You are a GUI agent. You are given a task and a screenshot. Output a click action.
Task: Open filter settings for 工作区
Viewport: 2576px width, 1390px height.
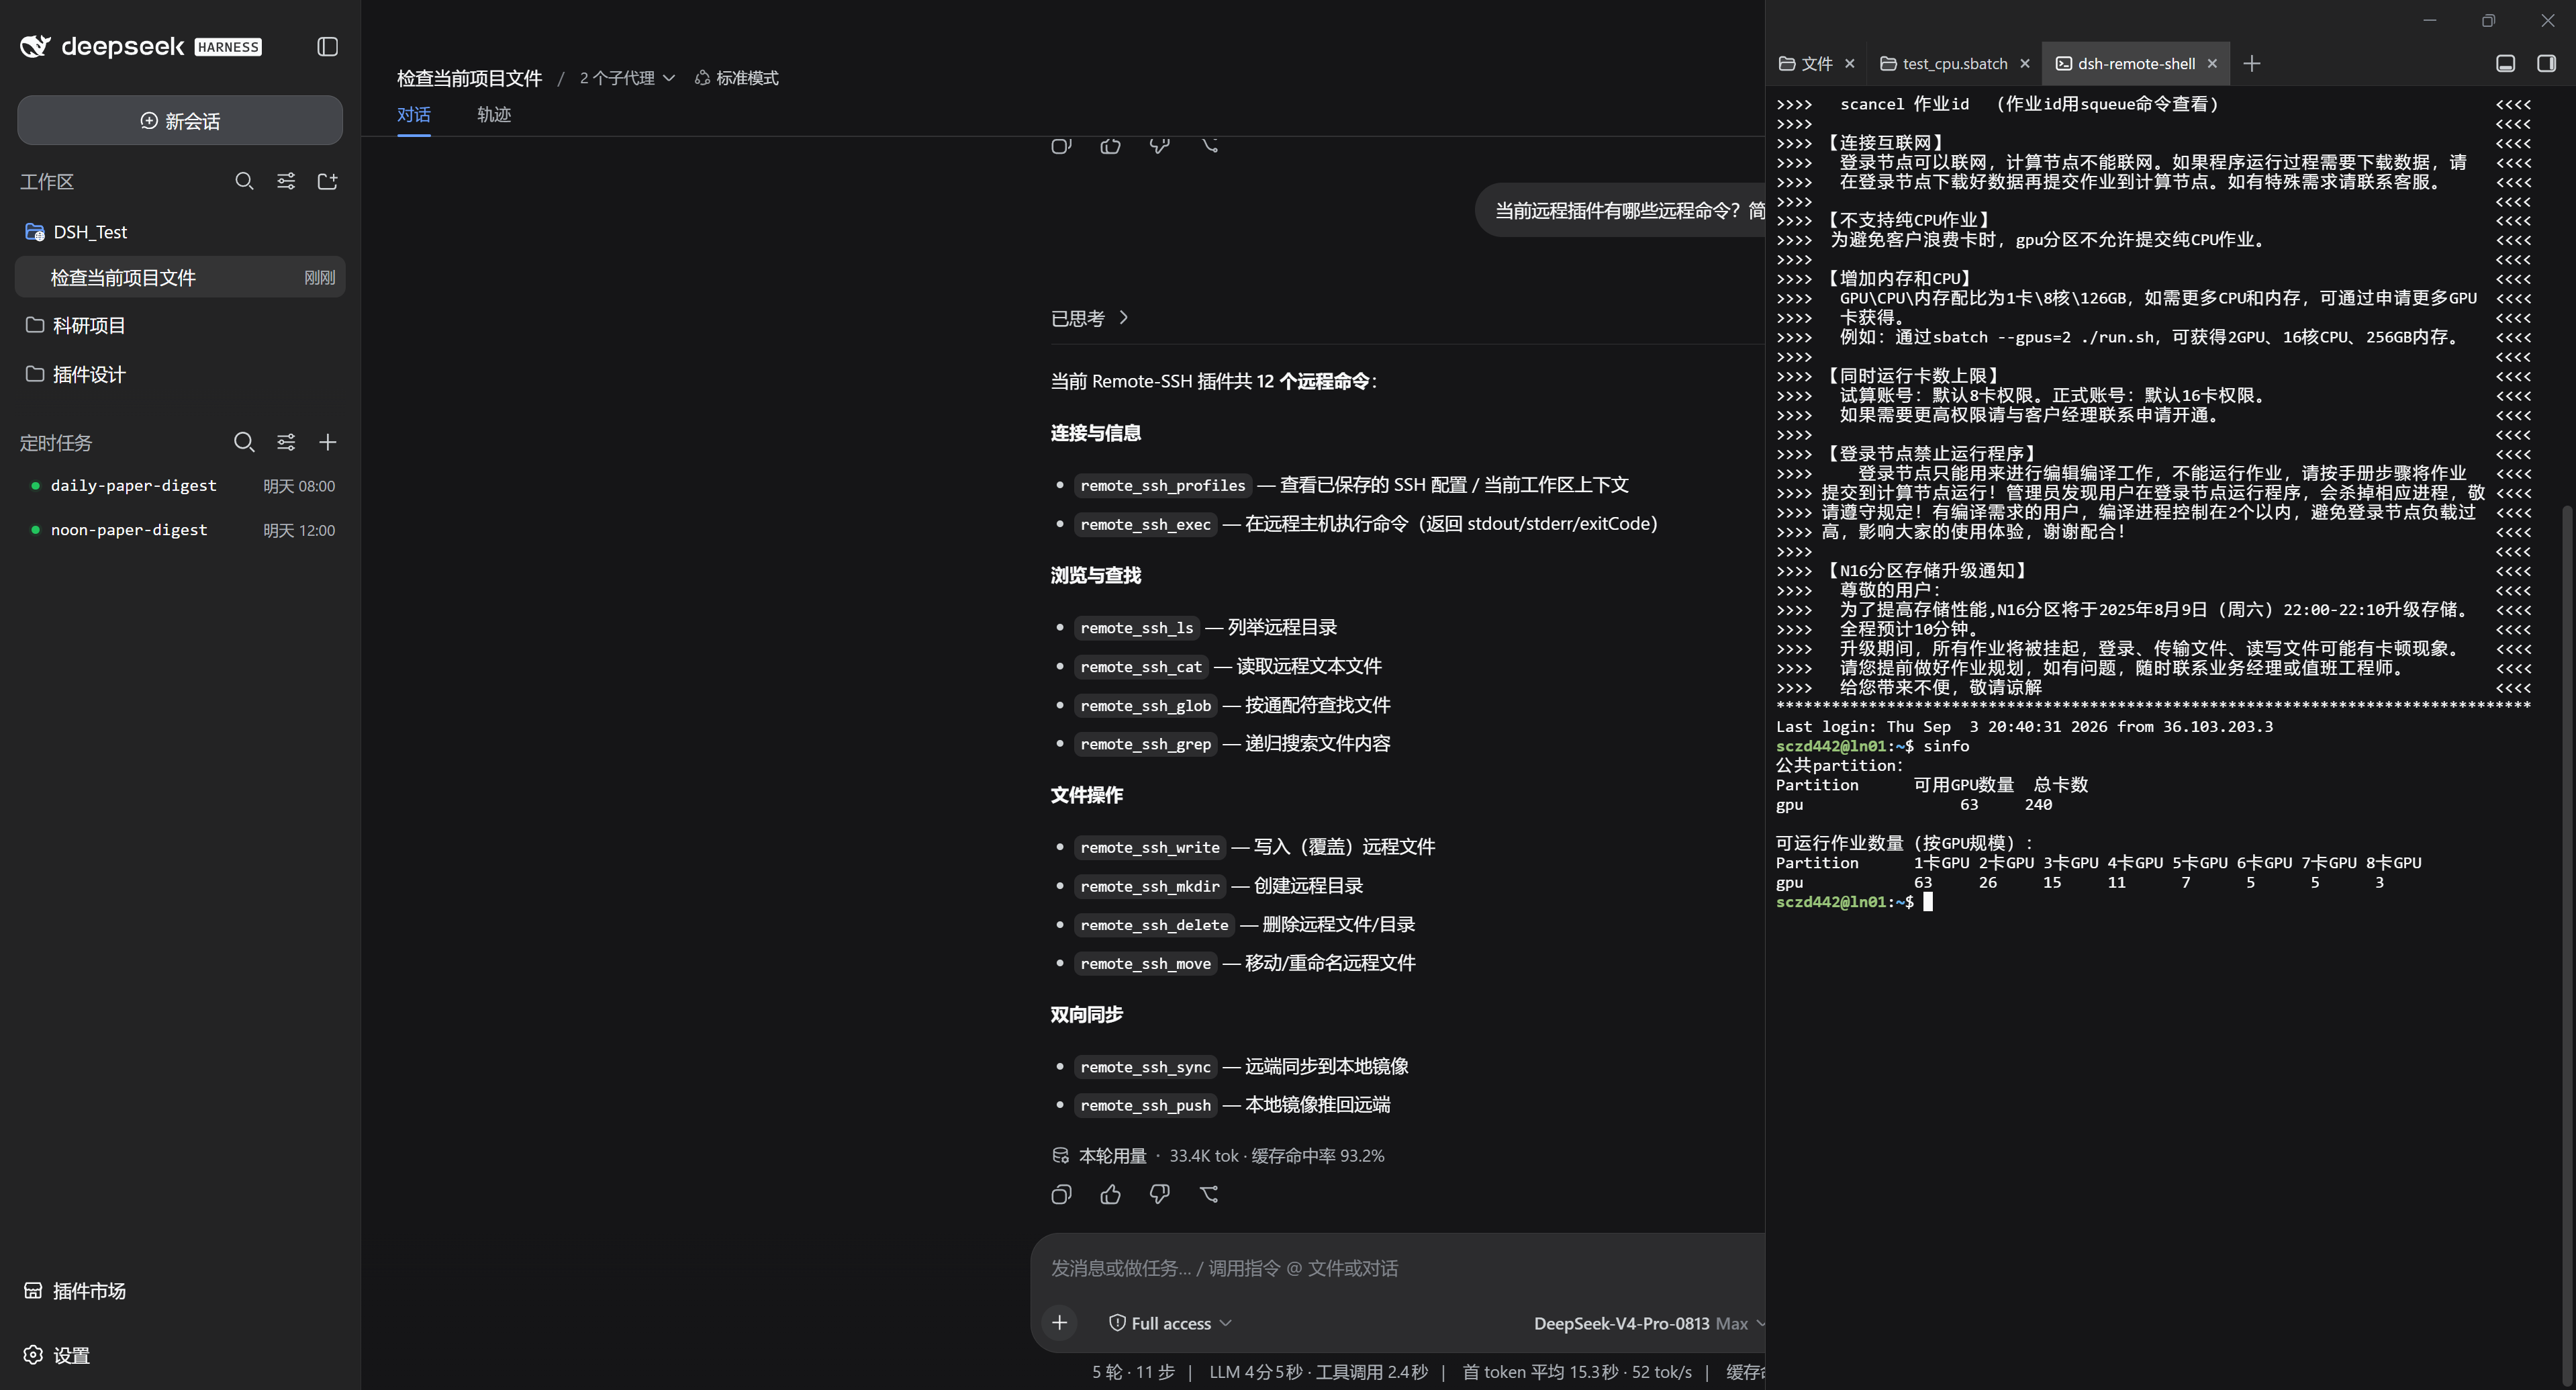pyautogui.click(x=286, y=181)
